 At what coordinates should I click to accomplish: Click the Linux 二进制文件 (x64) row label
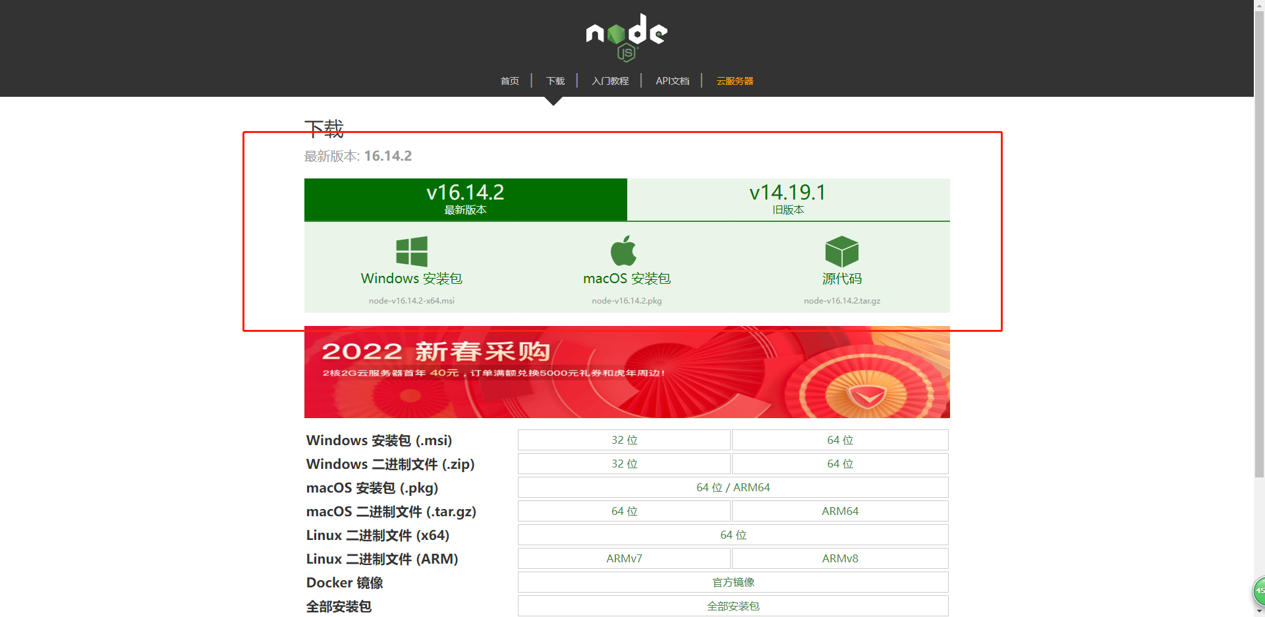tap(378, 535)
